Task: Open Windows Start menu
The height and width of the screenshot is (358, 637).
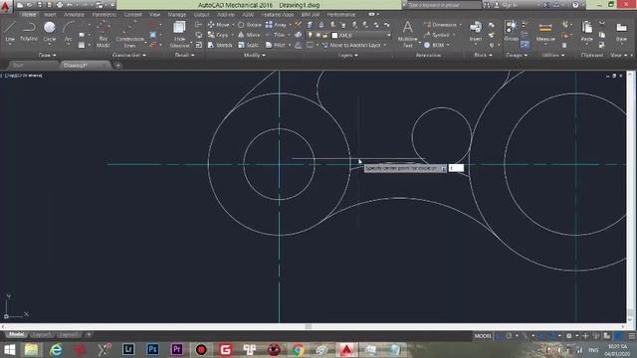Action: [x=9, y=349]
